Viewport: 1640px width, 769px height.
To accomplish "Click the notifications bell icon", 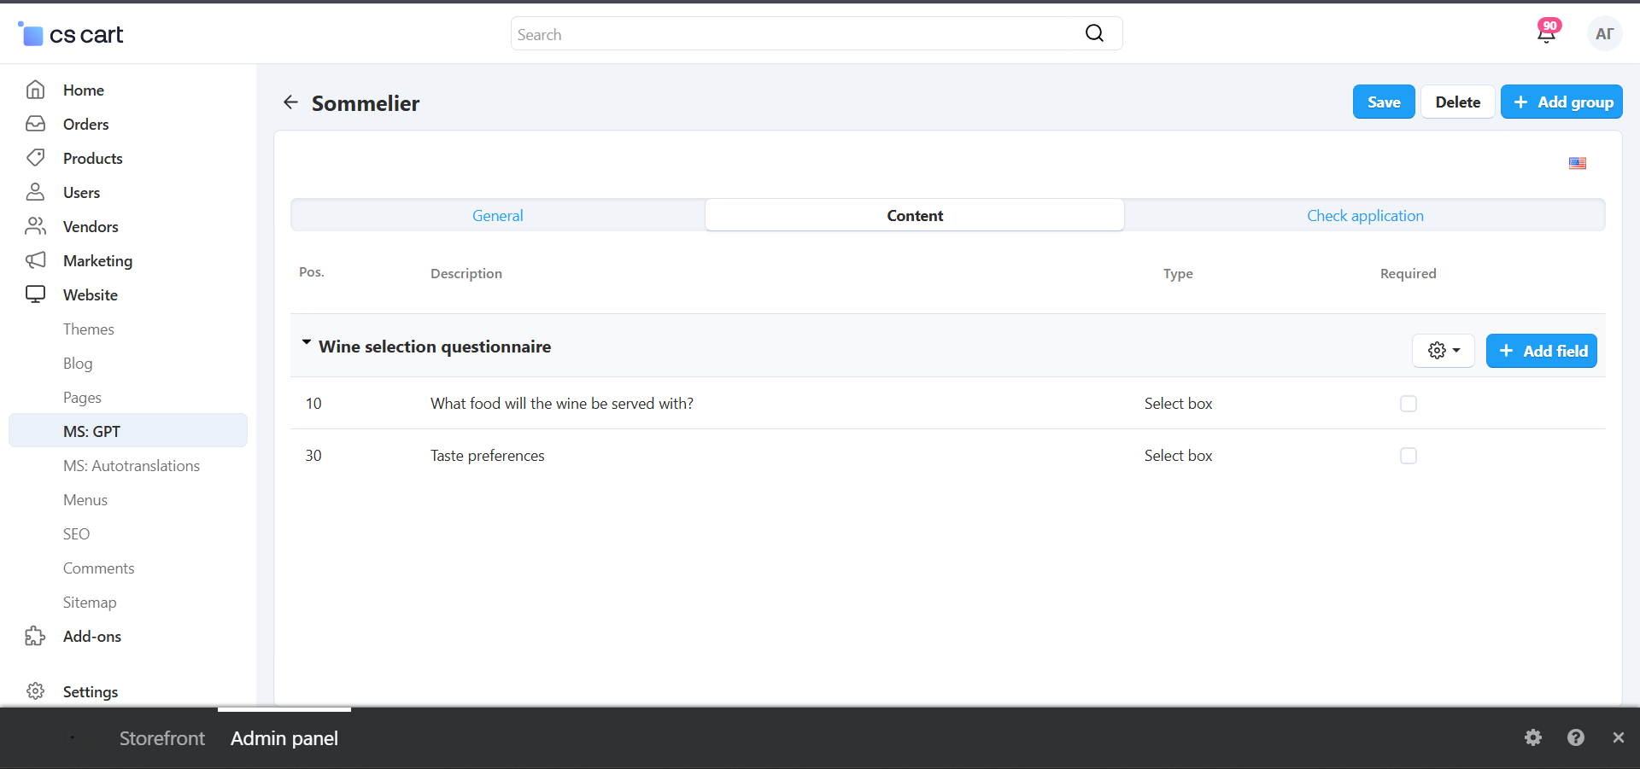I will (1546, 34).
